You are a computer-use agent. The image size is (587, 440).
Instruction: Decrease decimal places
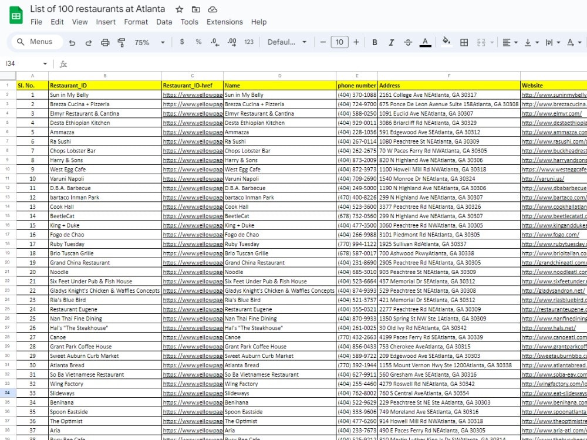tap(215, 42)
